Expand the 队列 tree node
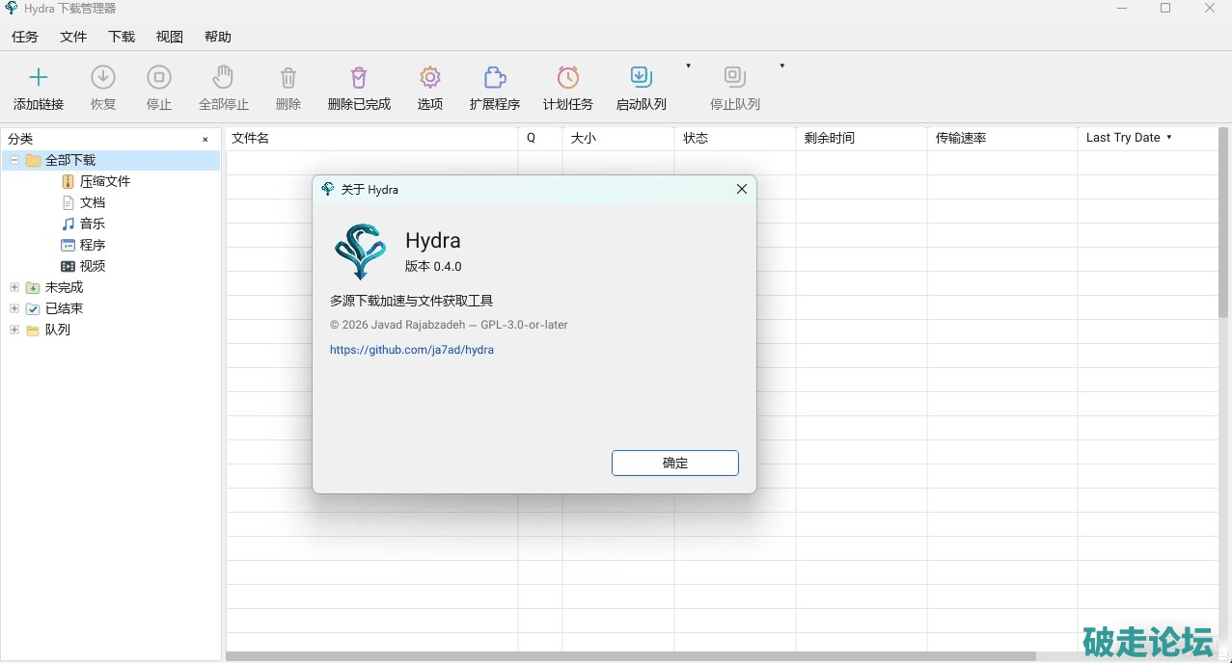 [x=14, y=330]
